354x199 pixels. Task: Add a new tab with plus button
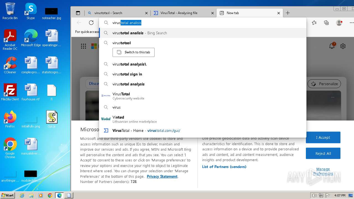[288, 13]
